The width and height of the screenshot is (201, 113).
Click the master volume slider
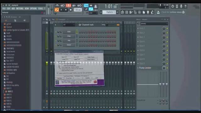[48, 9]
